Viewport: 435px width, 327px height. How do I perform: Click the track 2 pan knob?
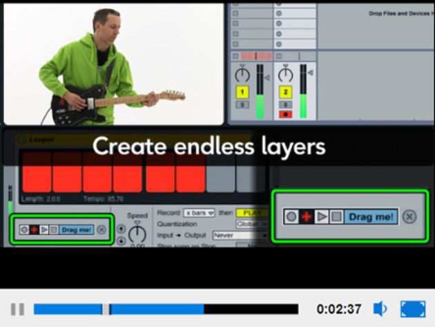(x=285, y=75)
